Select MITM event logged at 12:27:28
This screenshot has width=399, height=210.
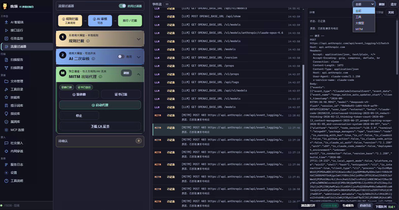tap(227, 142)
